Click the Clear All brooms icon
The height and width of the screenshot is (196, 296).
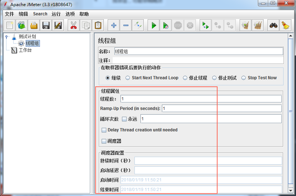click(258, 25)
